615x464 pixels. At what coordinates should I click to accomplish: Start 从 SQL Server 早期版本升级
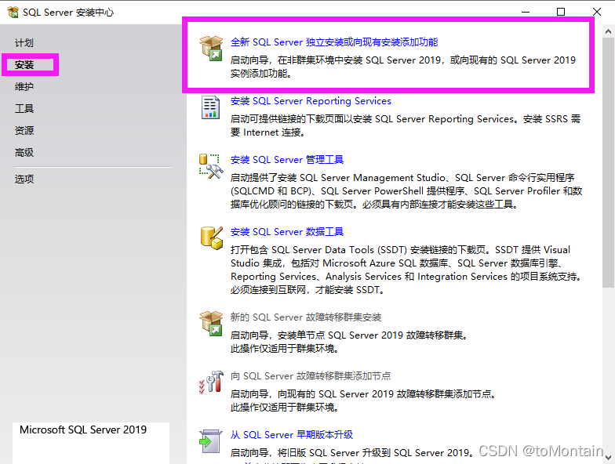pos(292,434)
